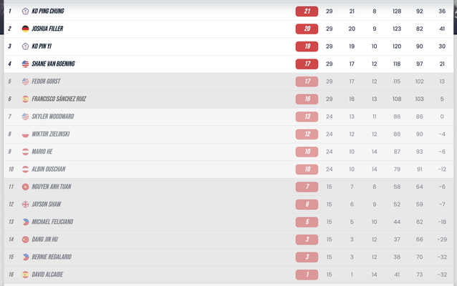Click Bernie Regalario's row name
Screen dimensions: 457x286
(52, 257)
